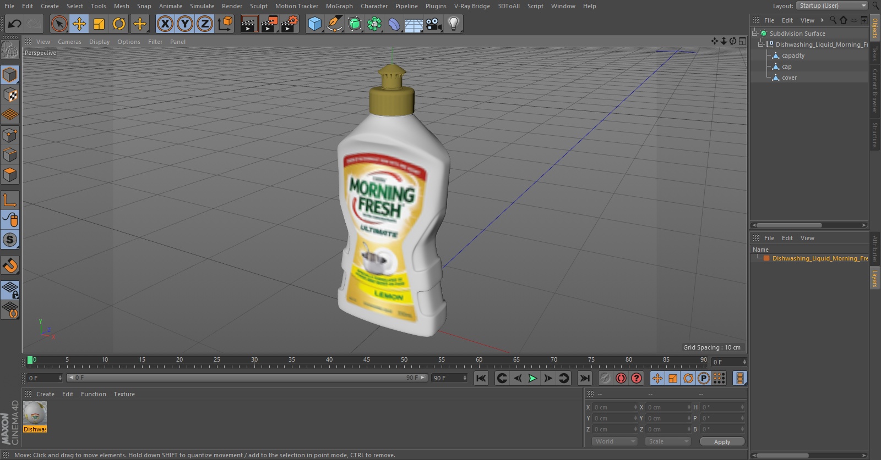Image resolution: width=881 pixels, height=460 pixels.
Task: Go to end of timeline
Action: 585,378
